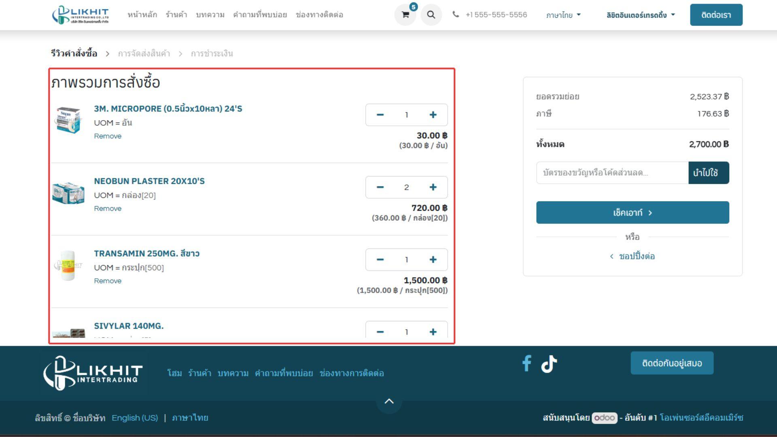The width and height of the screenshot is (777, 437).
Task: Click the 3M. MICROPORE product thumbnail
Action: click(68, 120)
